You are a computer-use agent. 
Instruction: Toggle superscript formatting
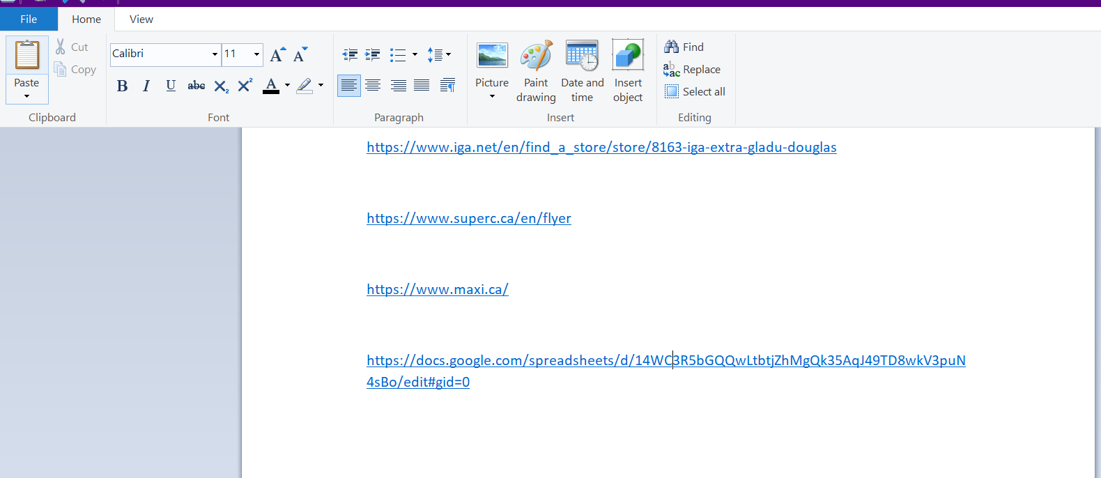[x=245, y=86]
